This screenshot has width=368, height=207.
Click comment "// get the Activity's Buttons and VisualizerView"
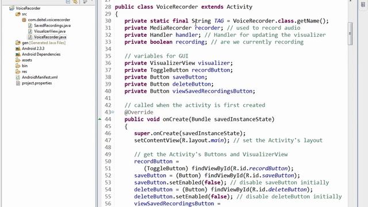[x=211, y=155]
